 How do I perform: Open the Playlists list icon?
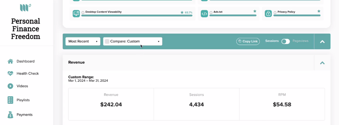pos(10,100)
